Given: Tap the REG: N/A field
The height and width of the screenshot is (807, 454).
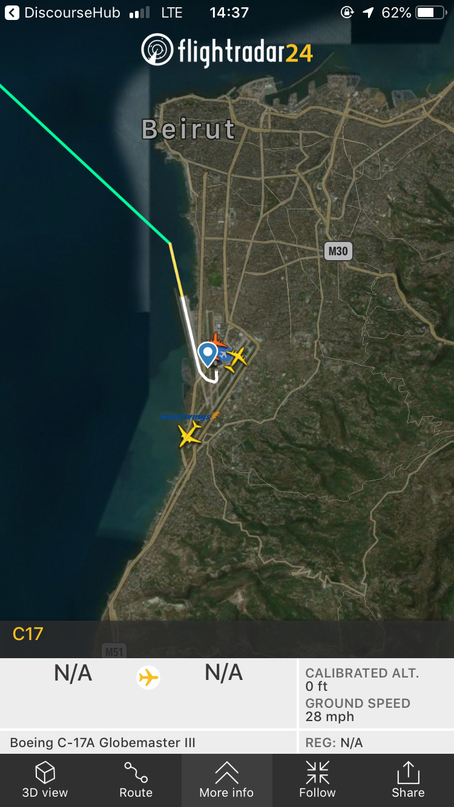Looking at the screenshot, I should [334, 743].
